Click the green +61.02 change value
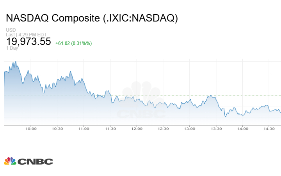The width and height of the screenshot is (281, 176). tap(64, 43)
